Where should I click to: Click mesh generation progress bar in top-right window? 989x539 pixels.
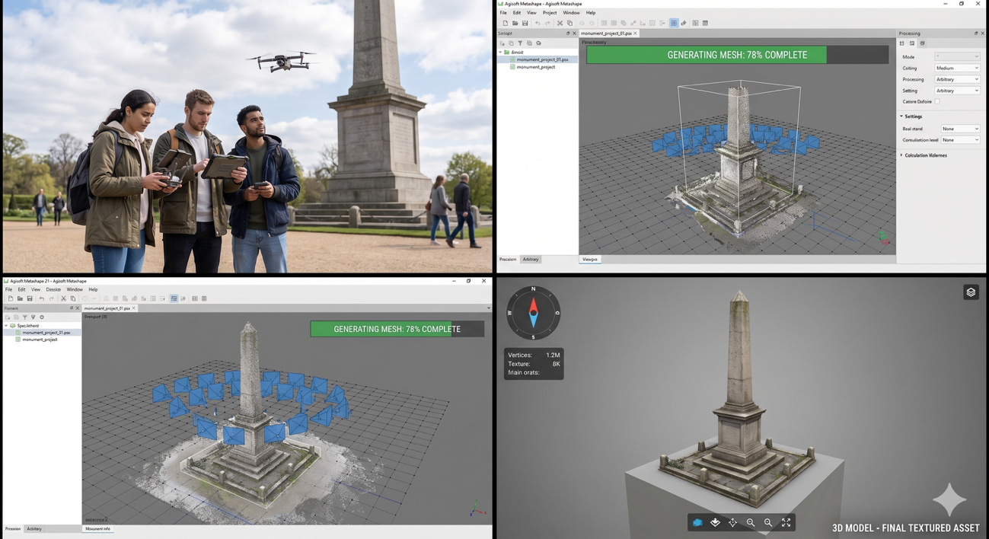737,55
